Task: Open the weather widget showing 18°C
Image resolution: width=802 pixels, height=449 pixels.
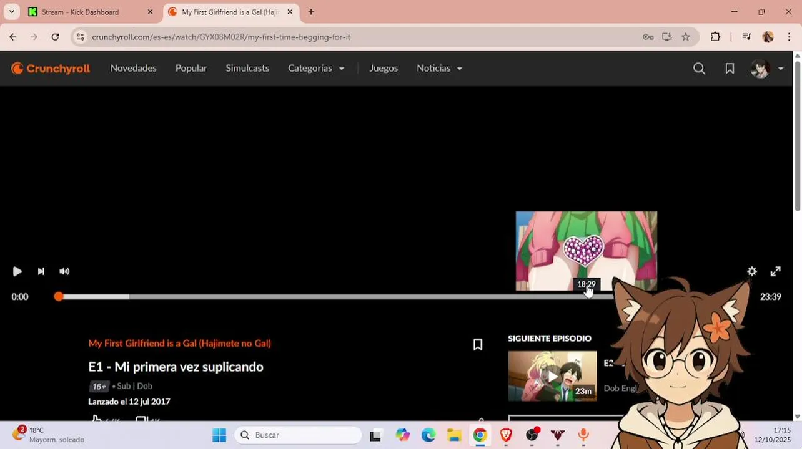Action: tap(48, 435)
